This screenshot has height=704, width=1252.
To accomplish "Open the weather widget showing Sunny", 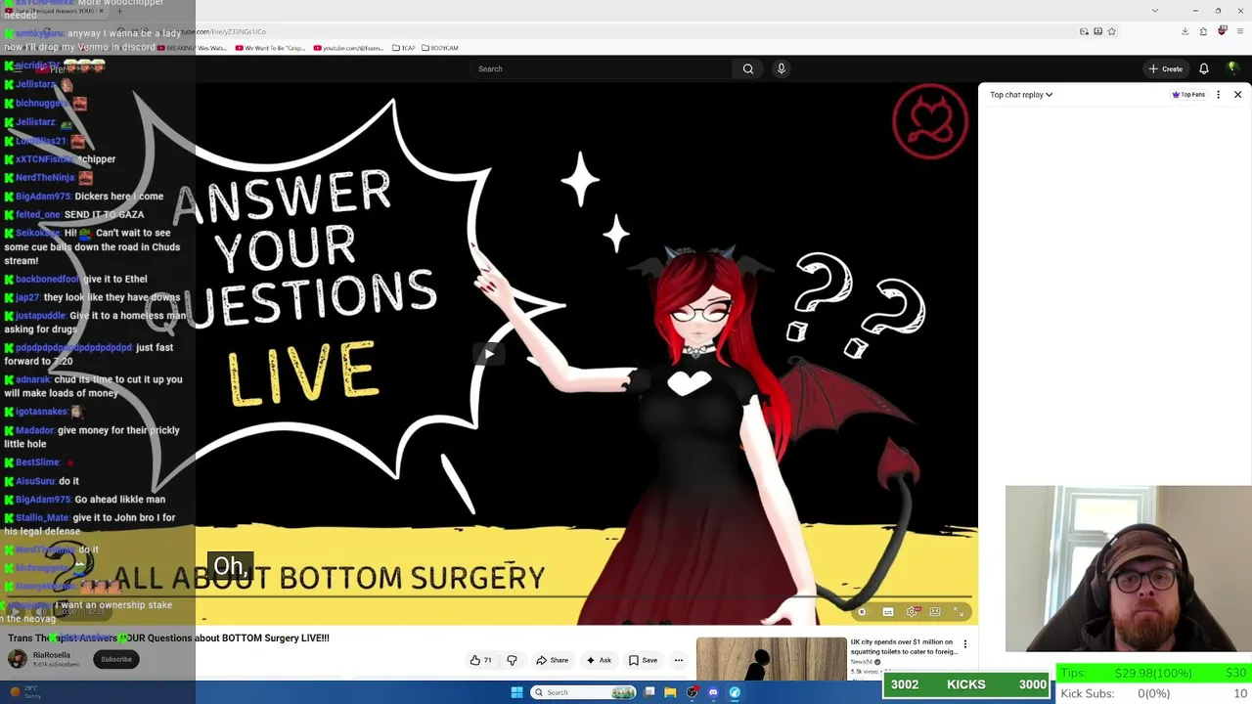I will click(23, 691).
